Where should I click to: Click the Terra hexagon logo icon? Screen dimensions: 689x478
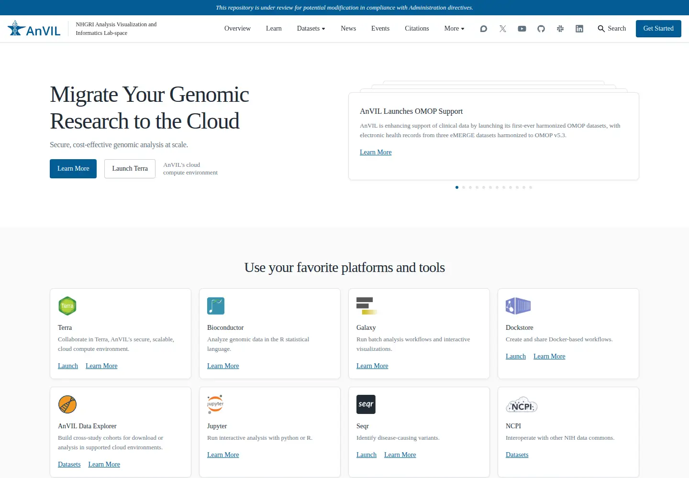[x=67, y=306]
